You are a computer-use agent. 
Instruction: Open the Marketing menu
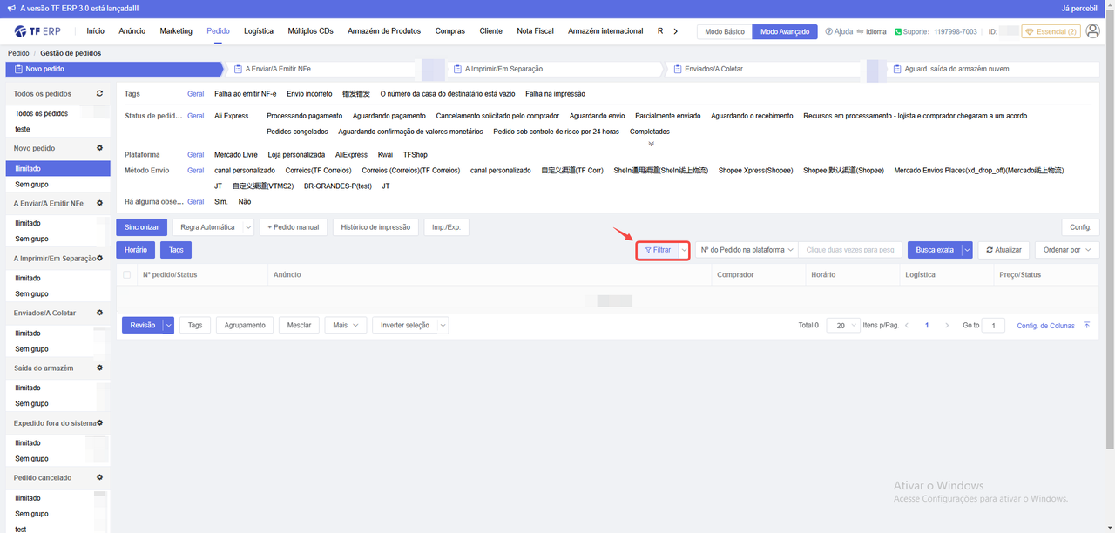point(176,31)
